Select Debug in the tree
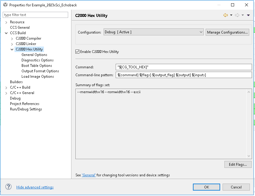Viewport: 255px width, 196px height. click(15, 98)
